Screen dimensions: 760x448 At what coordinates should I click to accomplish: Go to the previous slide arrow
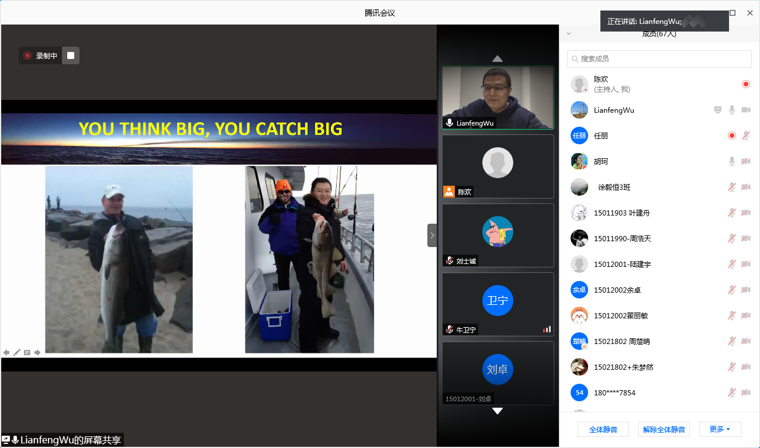pyautogui.click(x=6, y=352)
